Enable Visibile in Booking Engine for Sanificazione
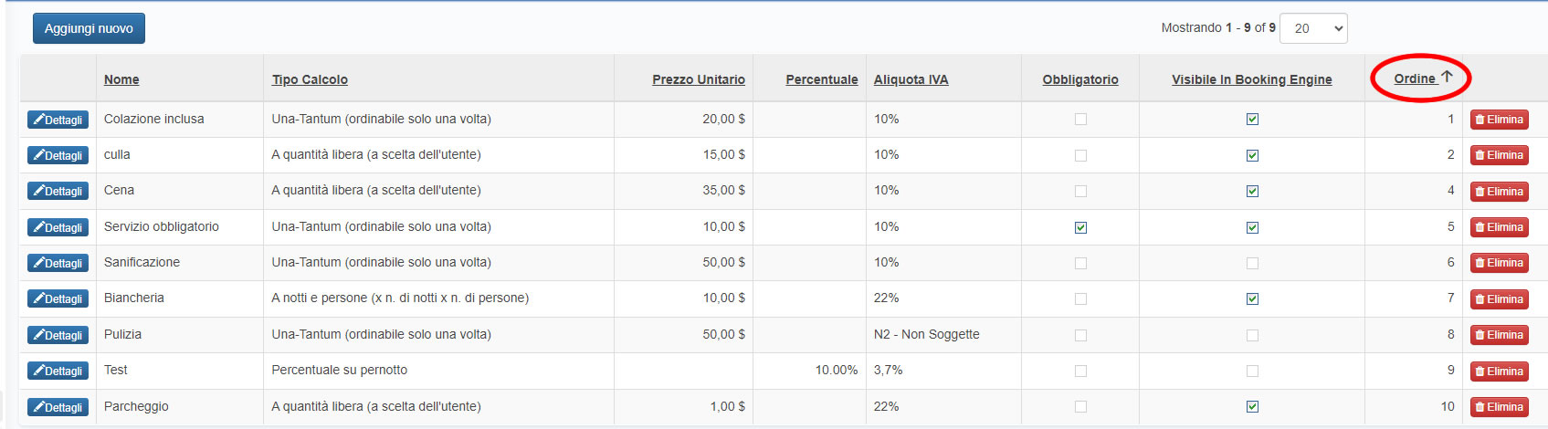 1252,263
